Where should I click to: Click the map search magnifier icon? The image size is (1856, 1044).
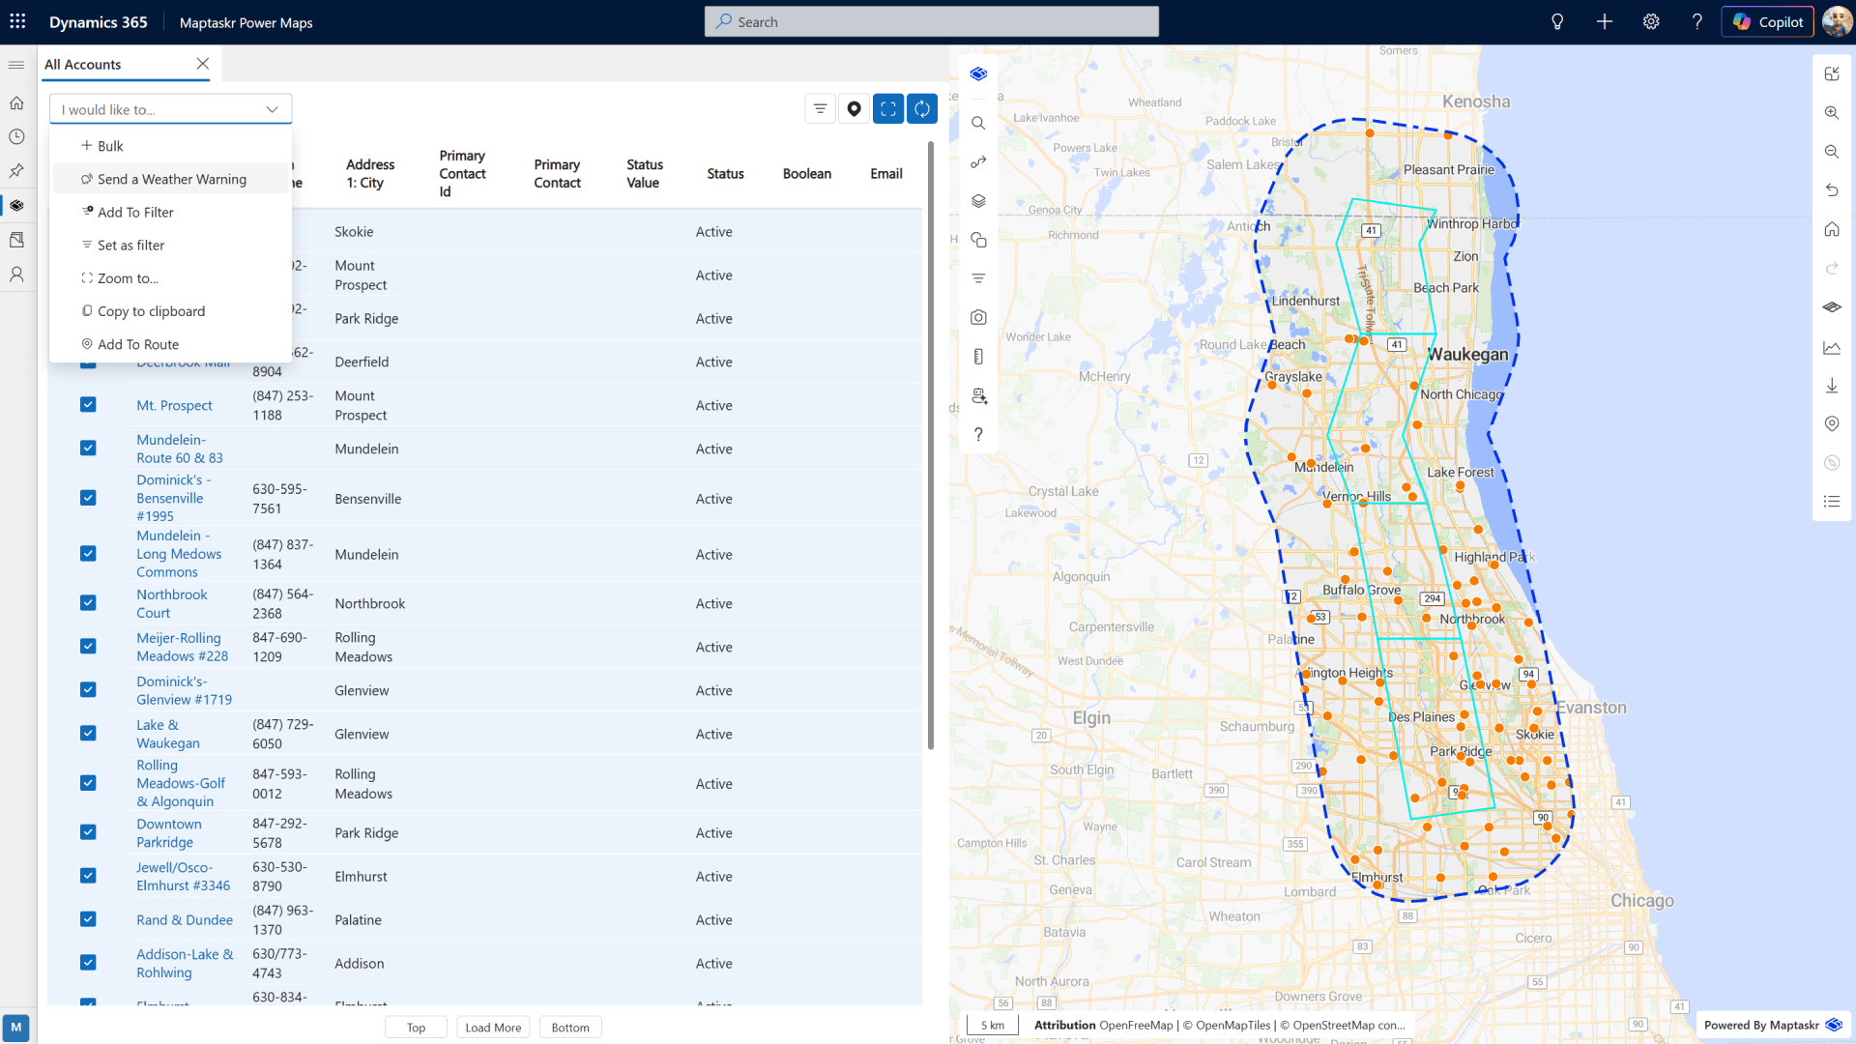tap(978, 123)
